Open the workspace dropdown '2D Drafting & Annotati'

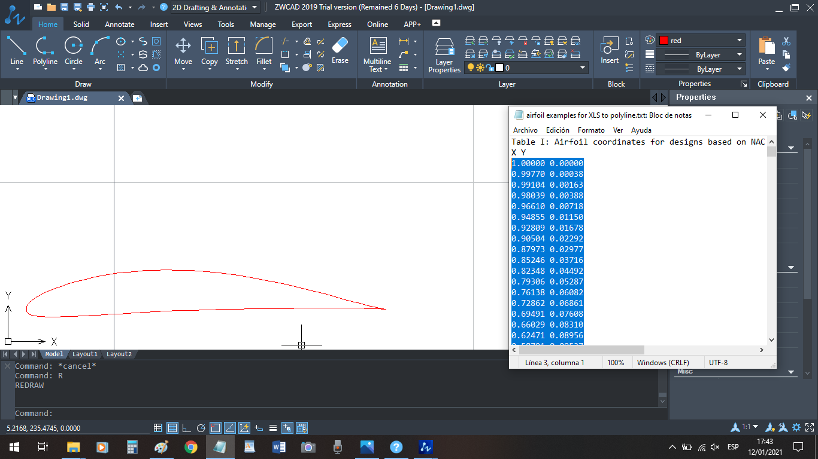tap(215, 7)
